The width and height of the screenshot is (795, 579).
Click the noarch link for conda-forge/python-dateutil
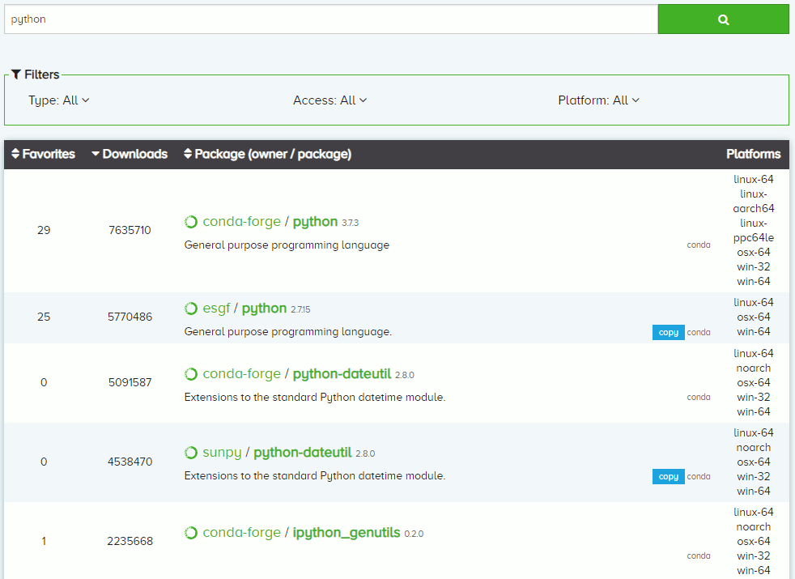click(x=753, y=368)
